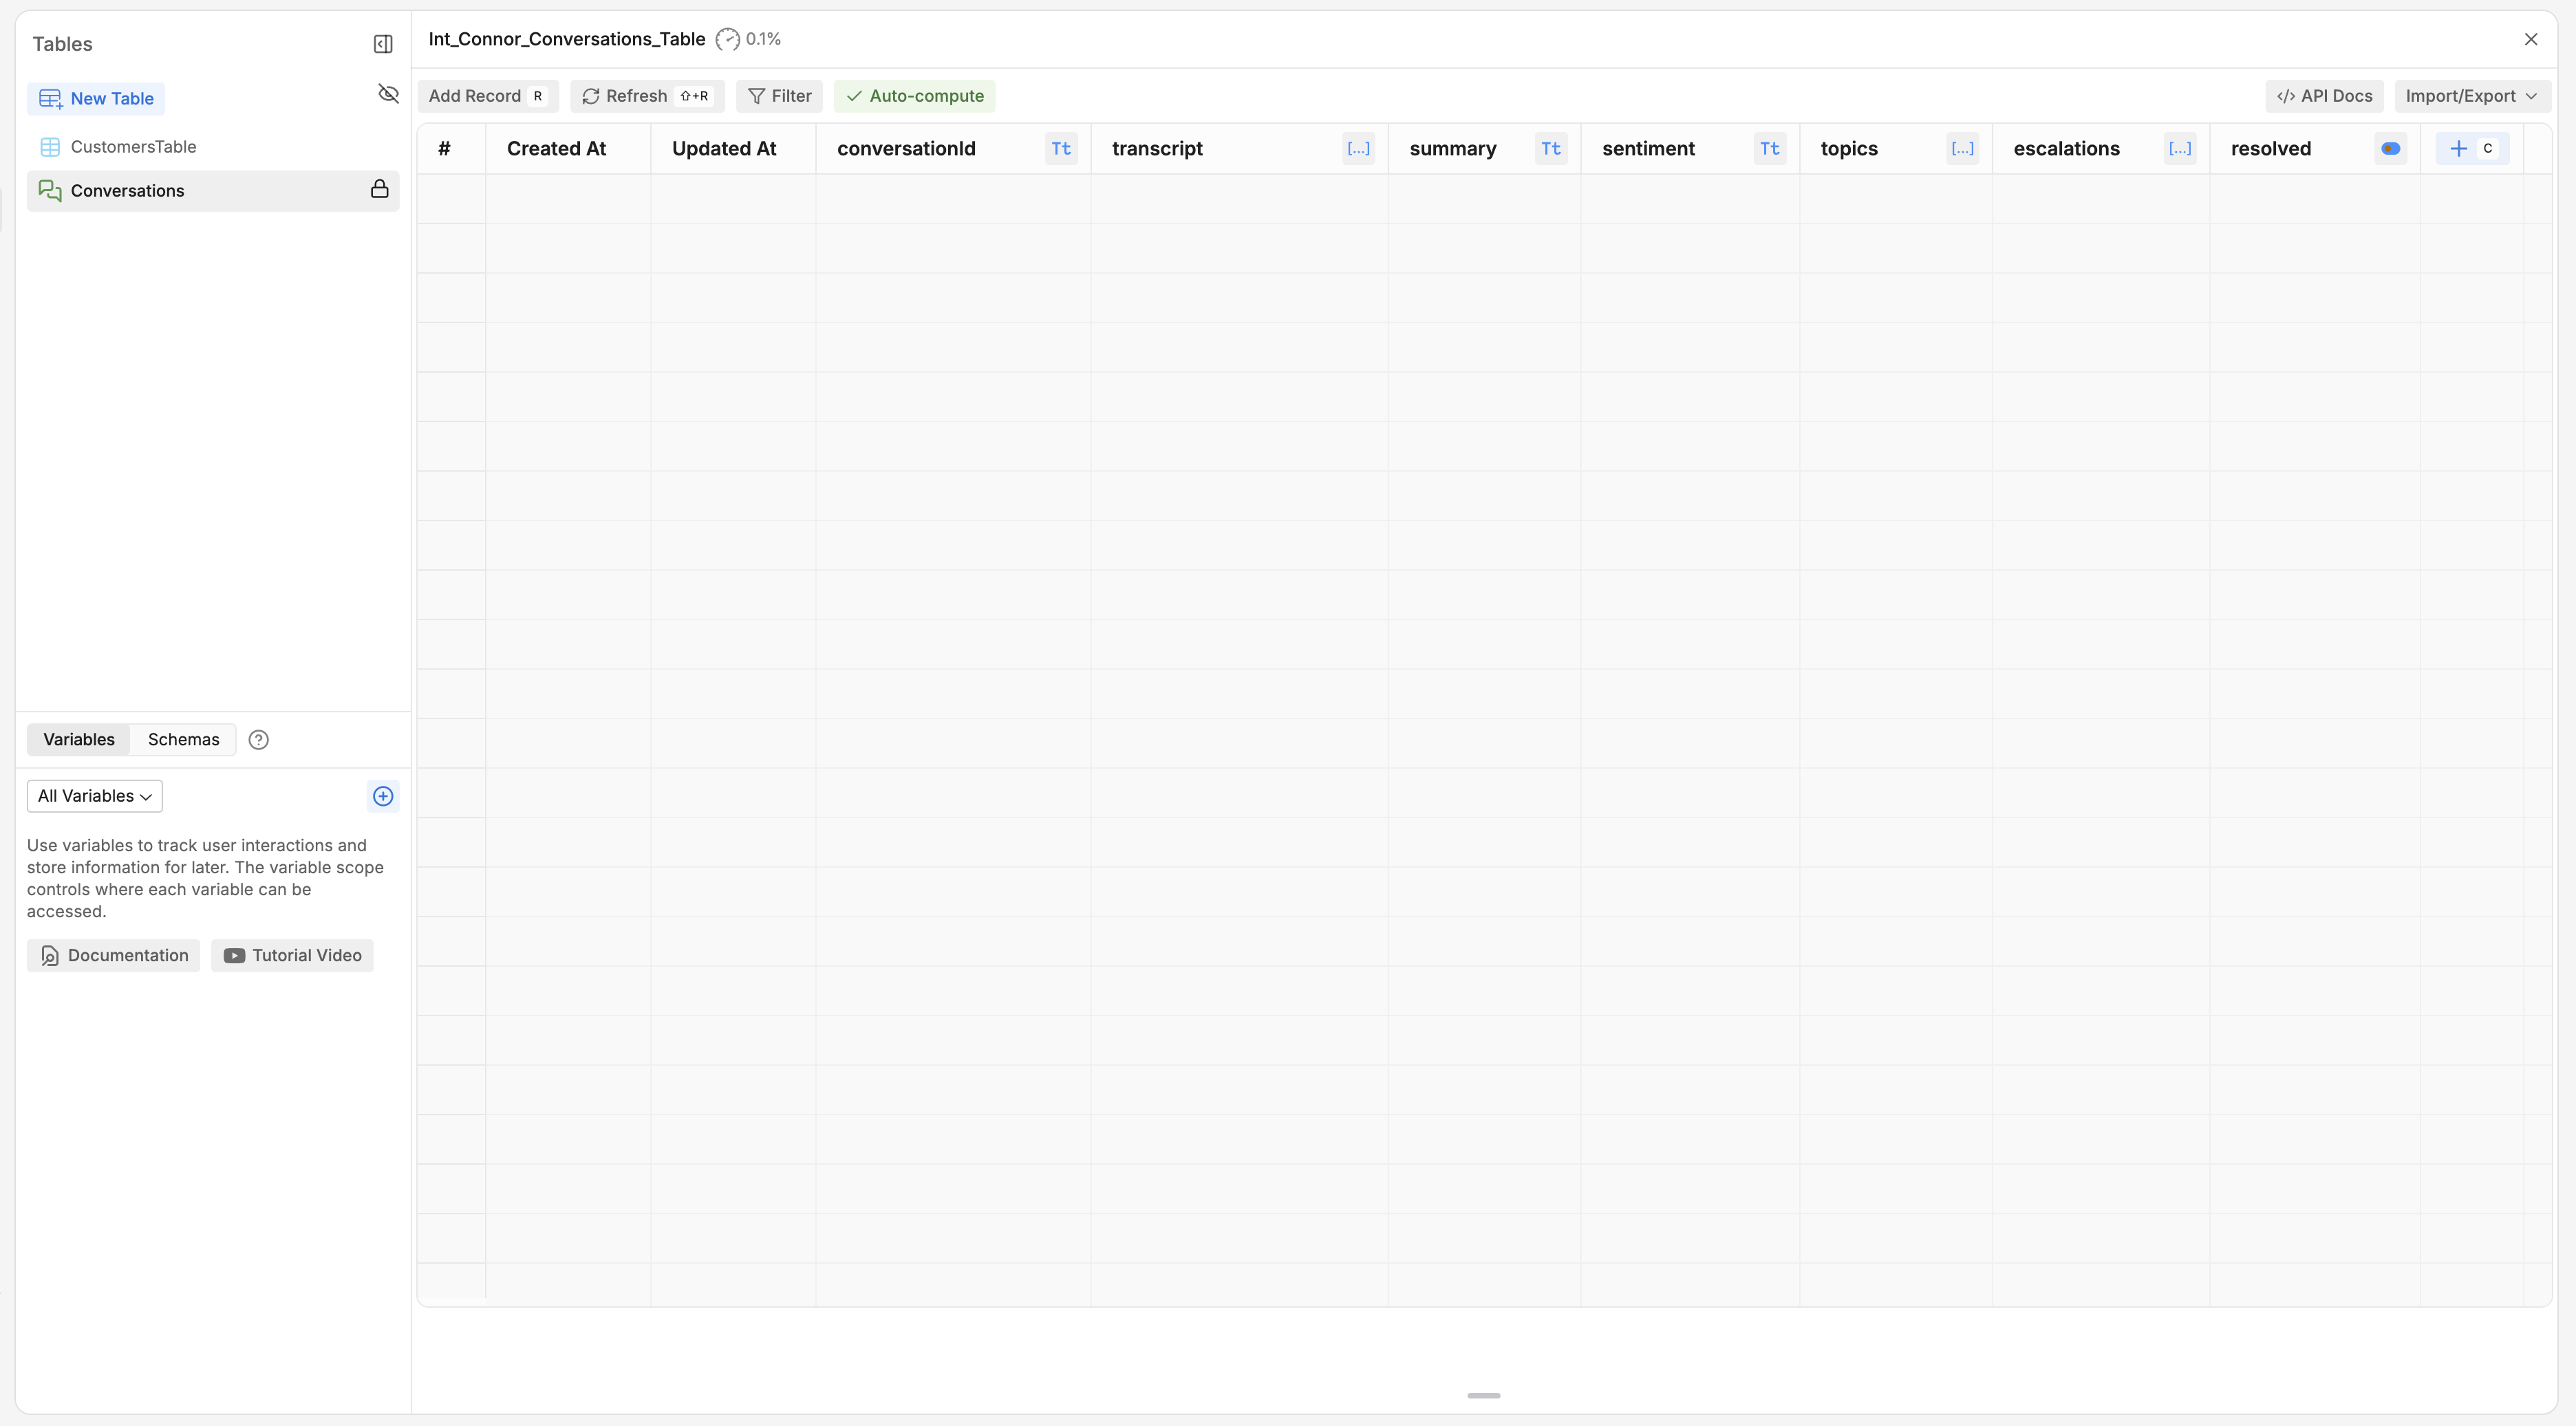This screenshot has width=2576, height=1426.
Task: Click the array type icon on transcript
Action: (x=1357, y=149)
